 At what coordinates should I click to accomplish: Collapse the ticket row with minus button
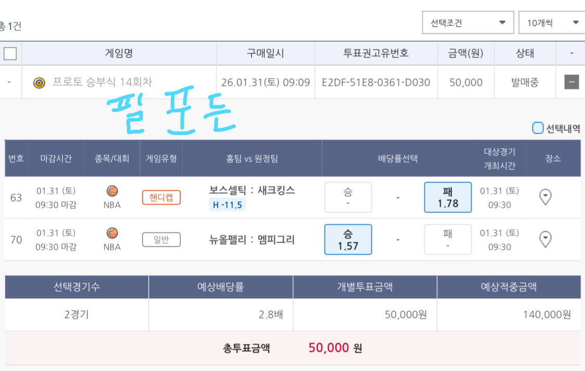(571, 82)
